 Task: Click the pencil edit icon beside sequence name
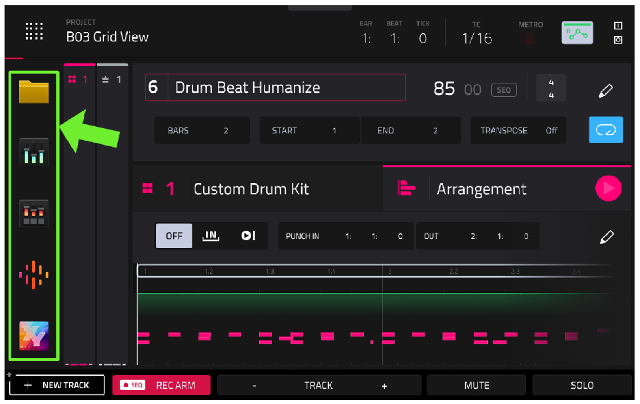click(605, 90)
